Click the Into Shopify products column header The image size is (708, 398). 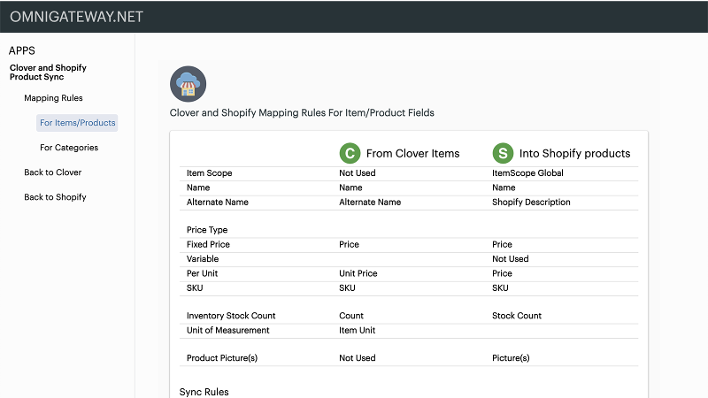pyautogui.click(x=574, y=153)
